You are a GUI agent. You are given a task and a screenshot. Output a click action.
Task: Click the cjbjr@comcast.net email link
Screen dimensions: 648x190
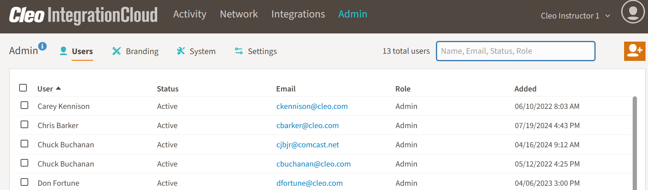pyautogui.click(x=308, y=145)
